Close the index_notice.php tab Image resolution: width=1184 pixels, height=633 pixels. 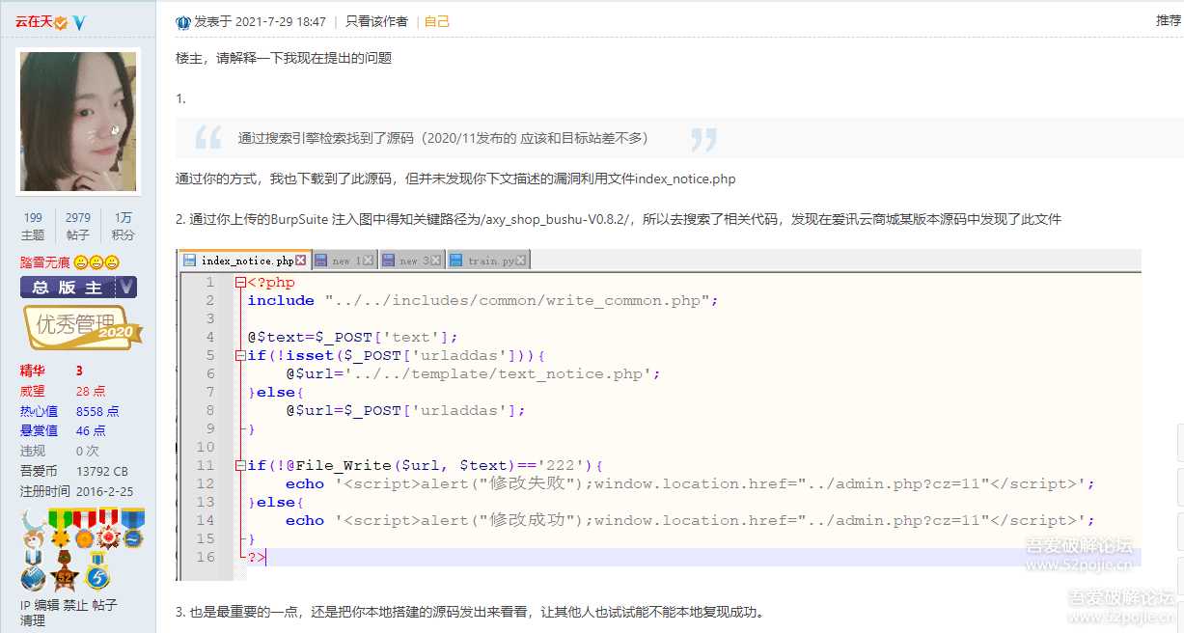coord(301,261)
